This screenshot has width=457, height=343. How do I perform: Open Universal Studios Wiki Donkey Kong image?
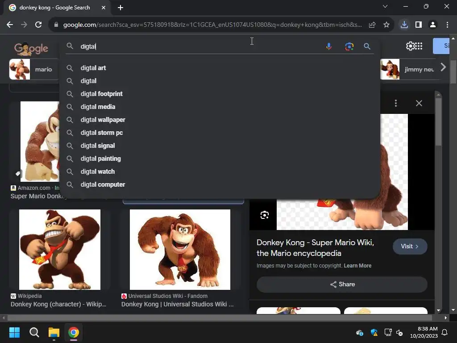(x=180, y=250)
